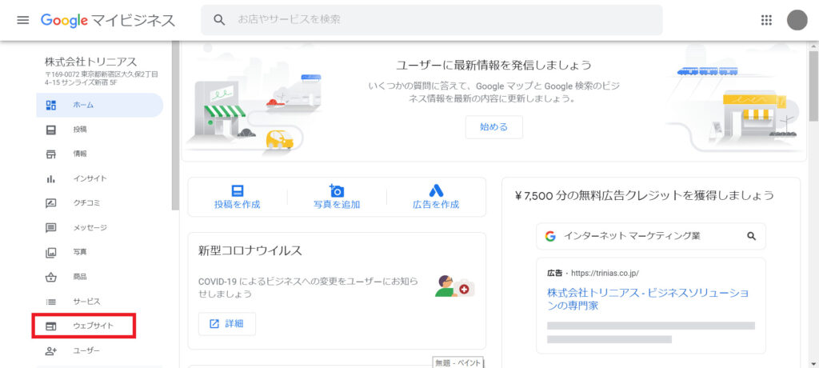Click the 商品 shopping basket icon
Viewport: 819px width, 368px height.
point(50,277)
